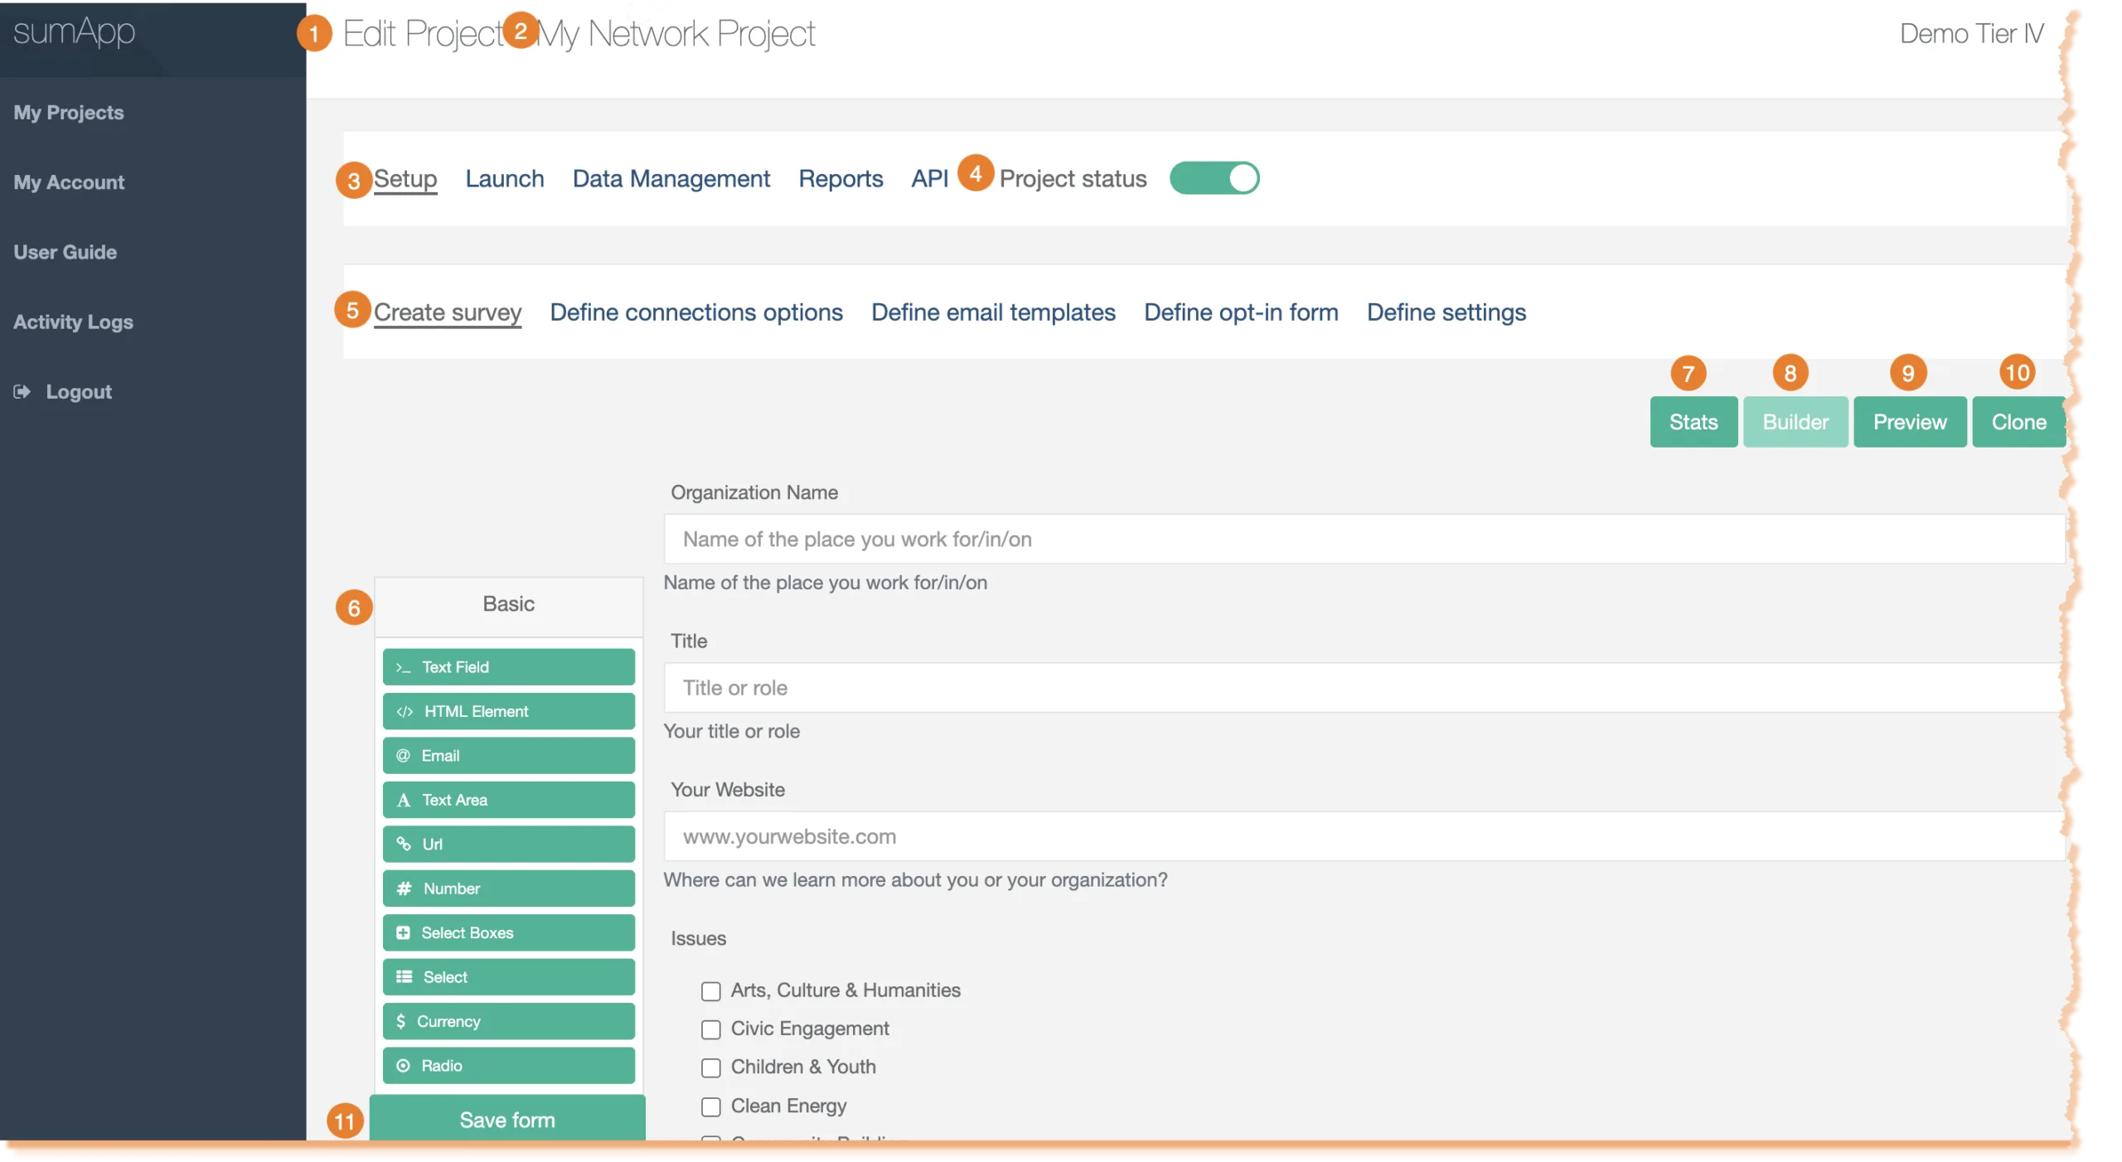The image size is (2122, 1162).
Task: Click the sumApp logo
Action: (74, 31)
